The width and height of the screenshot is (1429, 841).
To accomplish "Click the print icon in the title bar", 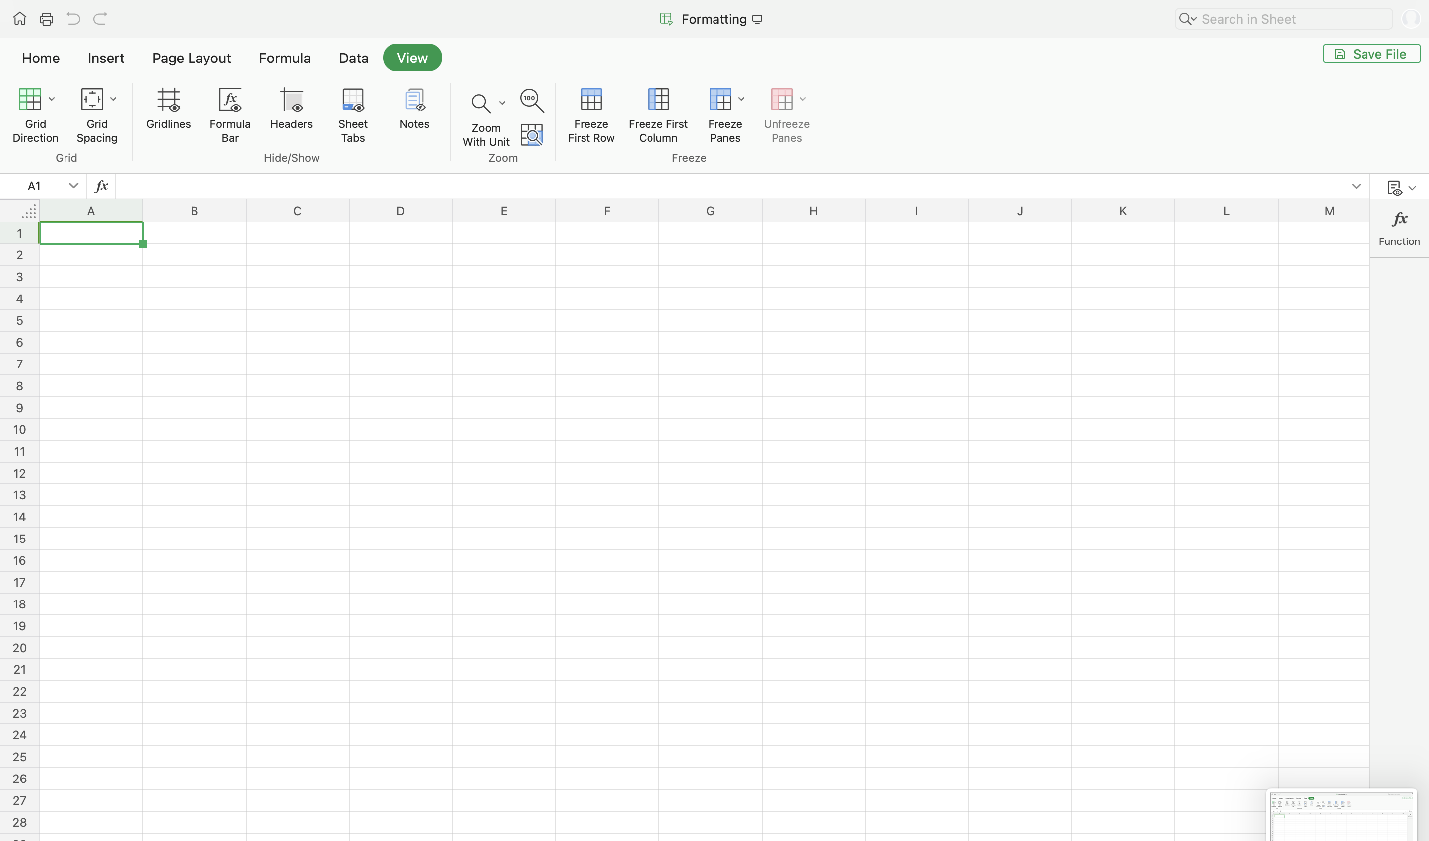I will (47, 19).
